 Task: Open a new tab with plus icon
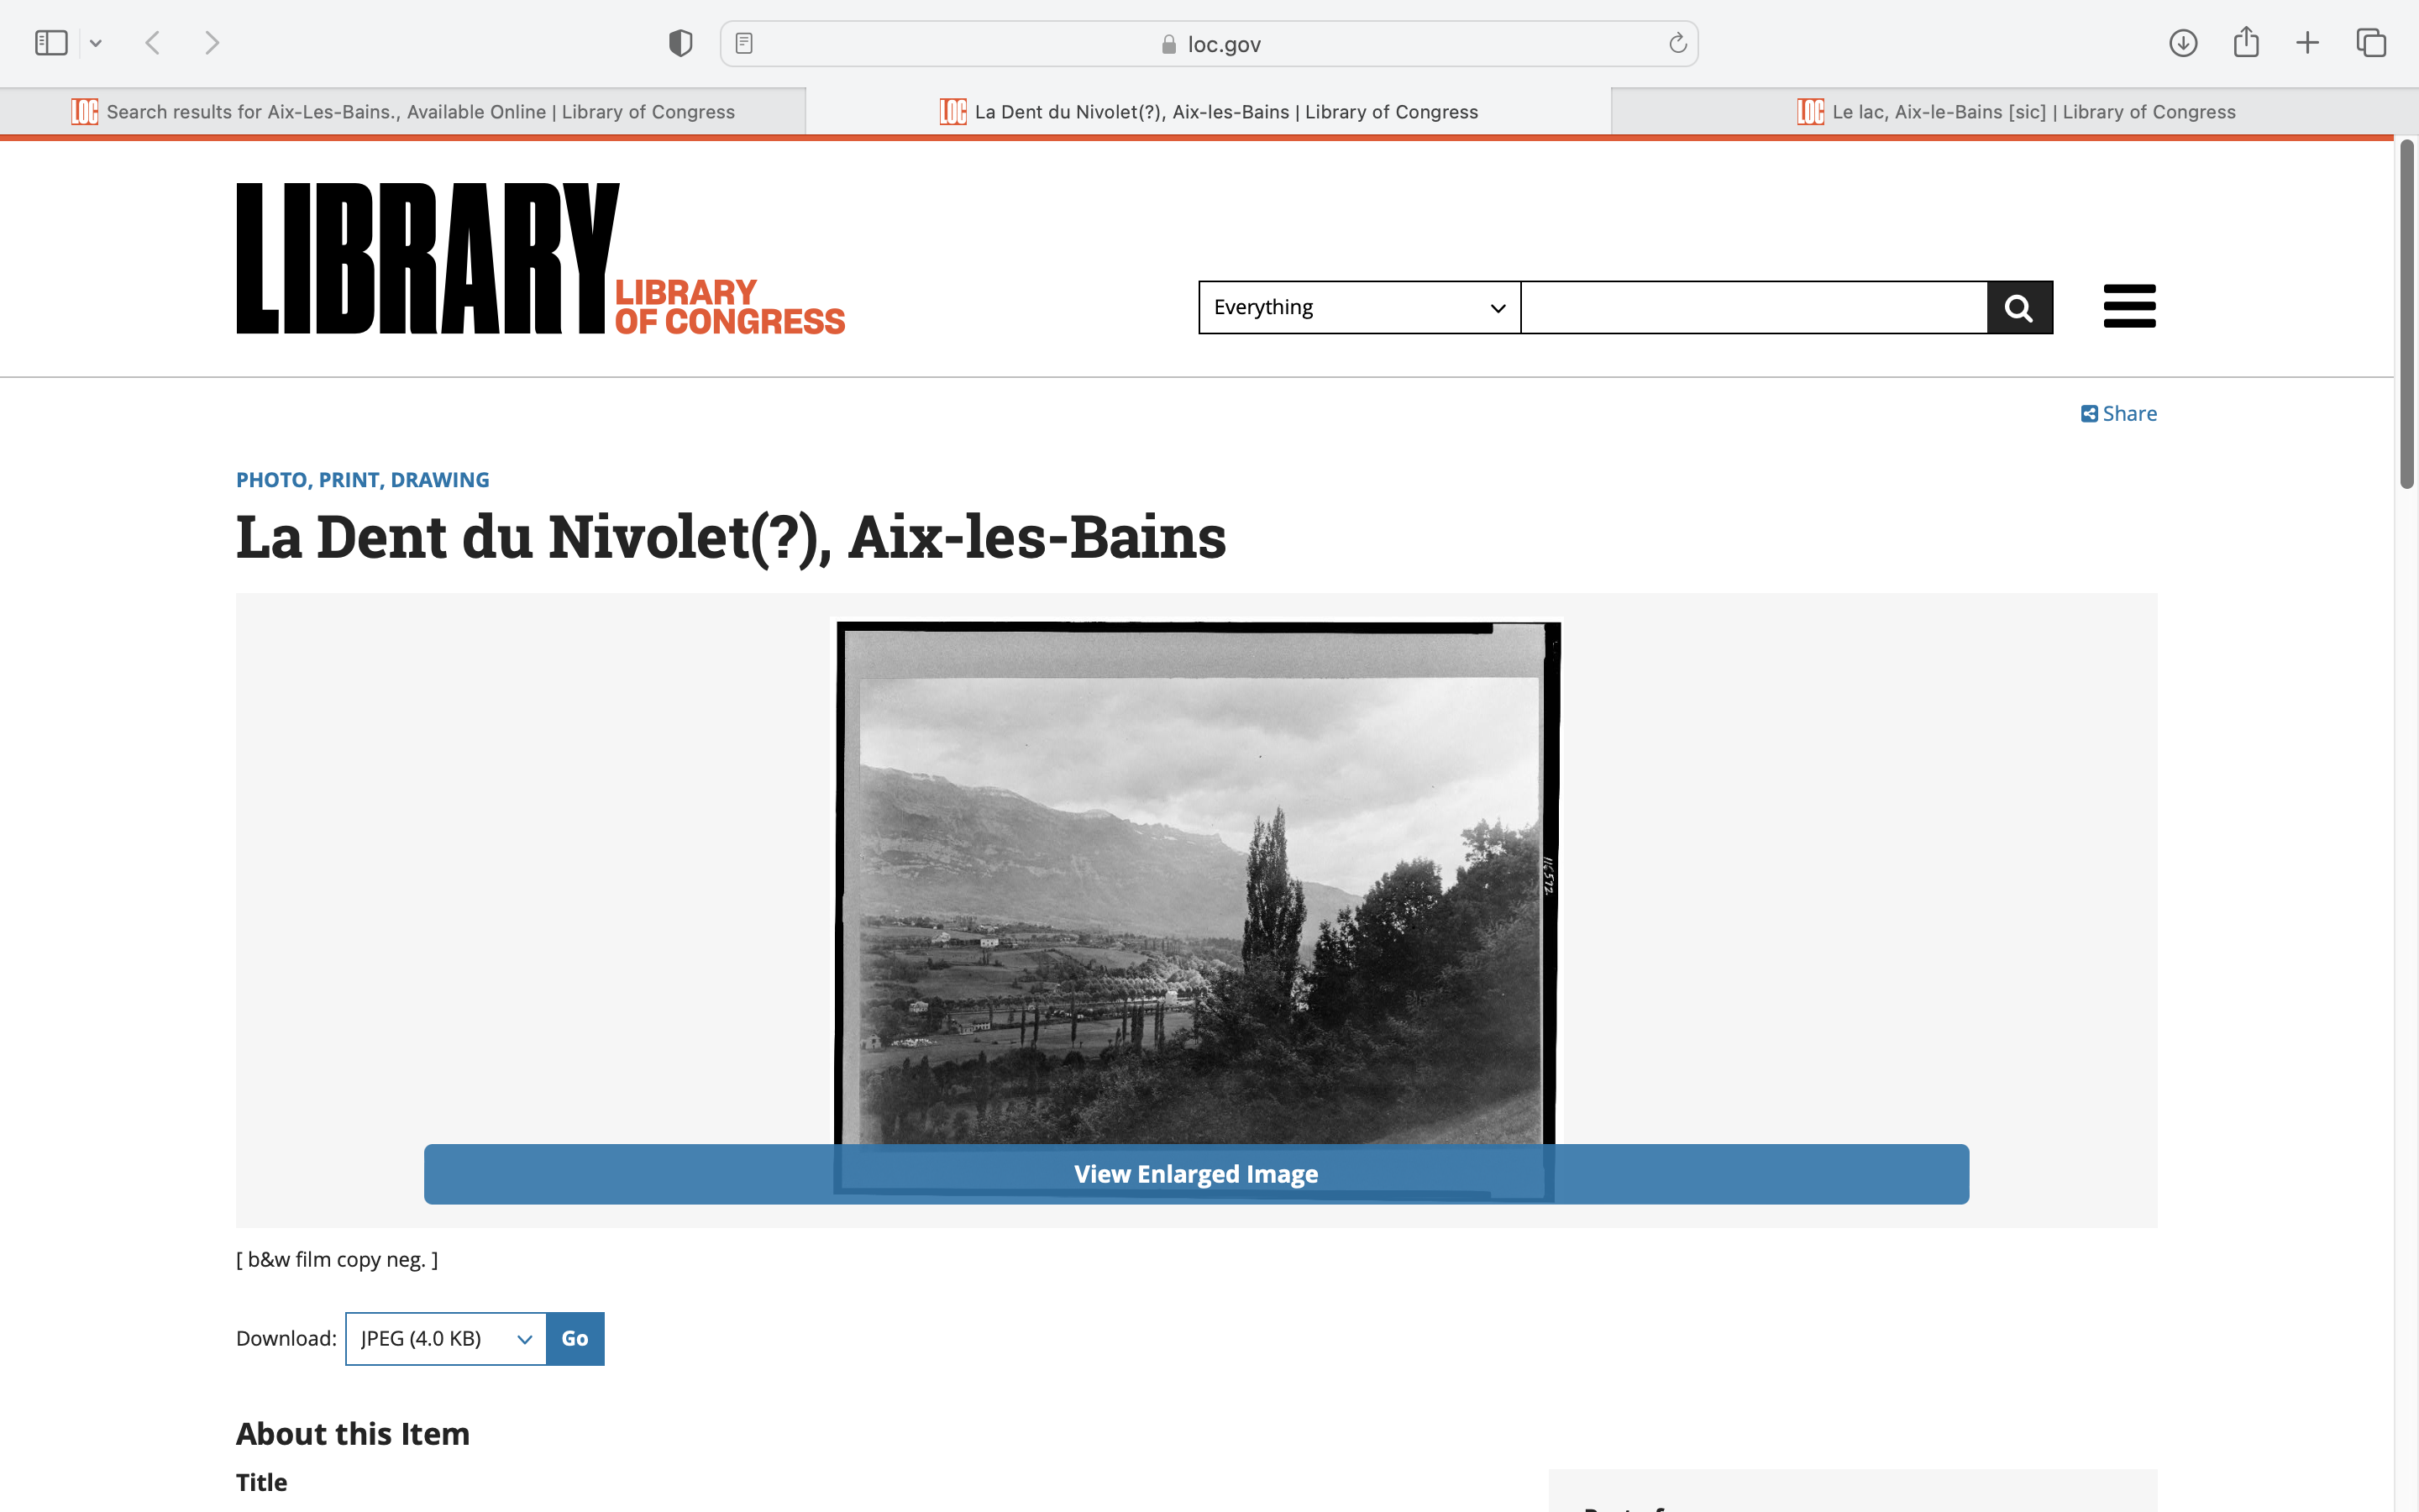click(2307, 43)
